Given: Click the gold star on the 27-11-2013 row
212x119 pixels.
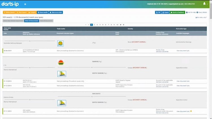Looking at the screenshot, I should [191, 111].
